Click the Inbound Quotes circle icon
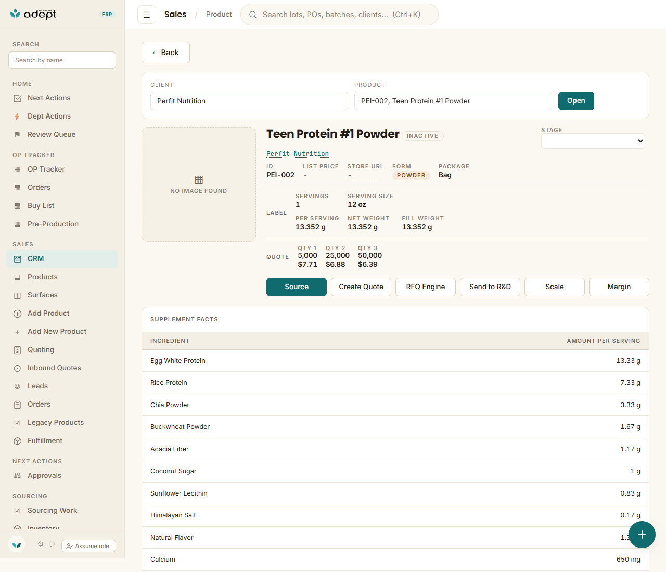Image resolution: width=666 pixels, height=572 pixels. tap(18, 368)
